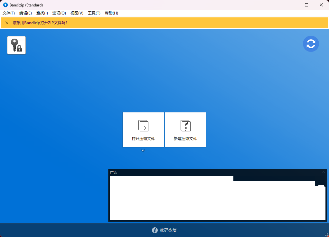This screenshot has width=329, height=237.
Task: Click the Bandizip logo in title bar
Action: (x=5, y=5)
